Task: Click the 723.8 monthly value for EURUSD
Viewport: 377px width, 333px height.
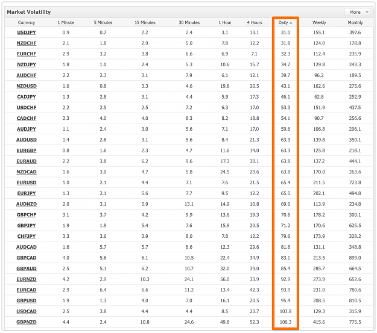Action: 355,182
